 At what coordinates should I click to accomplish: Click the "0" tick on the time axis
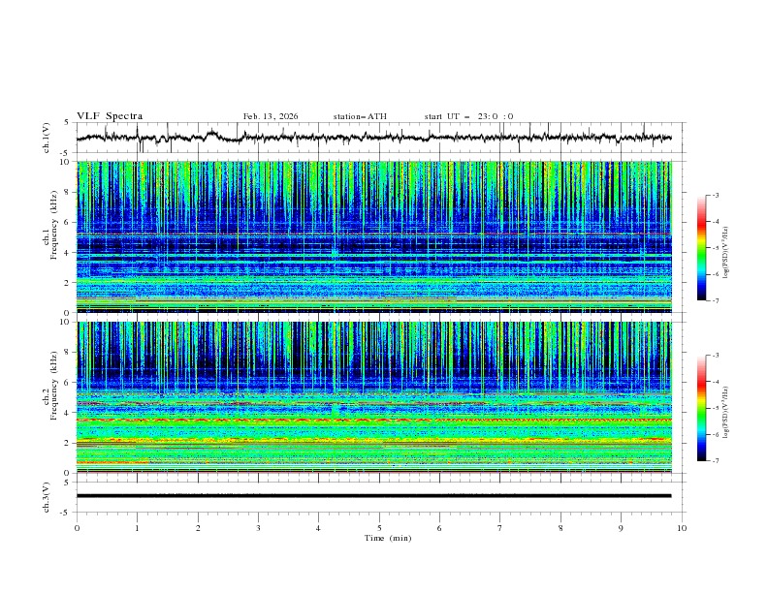(77, 528)
